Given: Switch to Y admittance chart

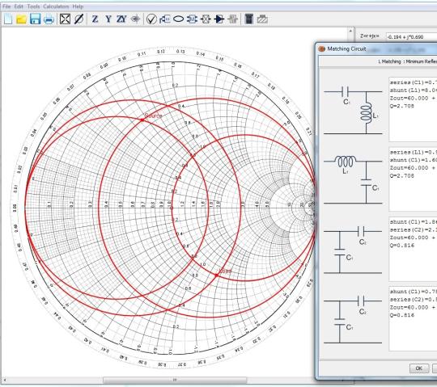Looking at the screenshot, I should 108,19.
